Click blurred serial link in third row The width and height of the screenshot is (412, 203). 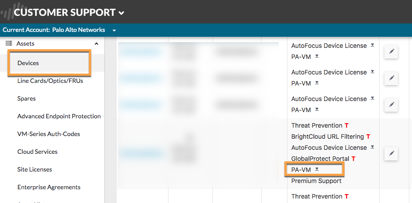pos(141,105)
